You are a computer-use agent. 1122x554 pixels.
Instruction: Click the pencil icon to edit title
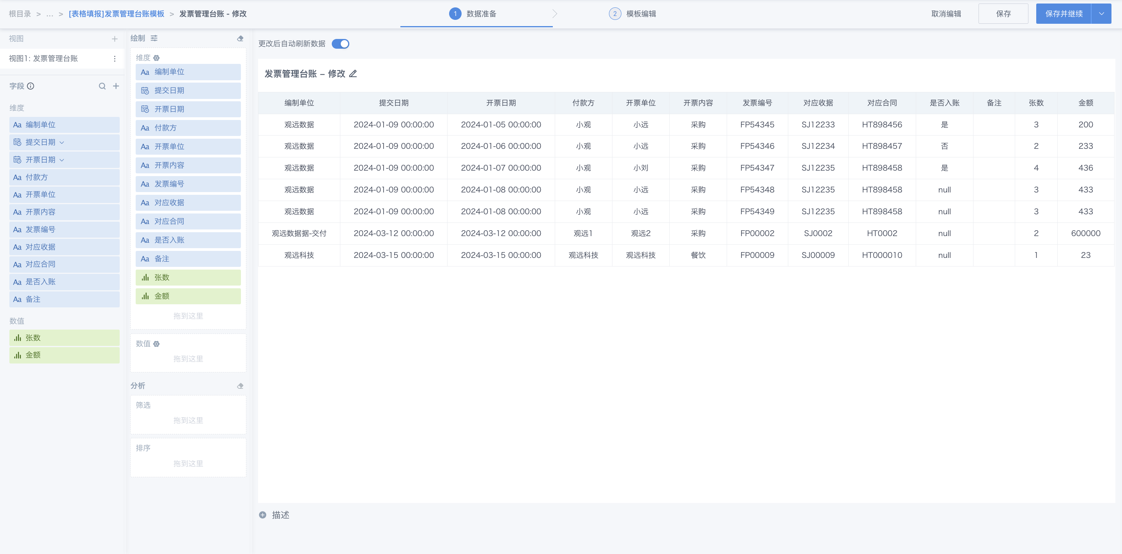353,74
